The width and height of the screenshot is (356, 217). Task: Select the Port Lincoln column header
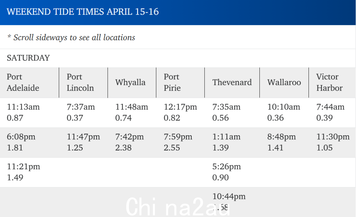click(x=83, y=83)
